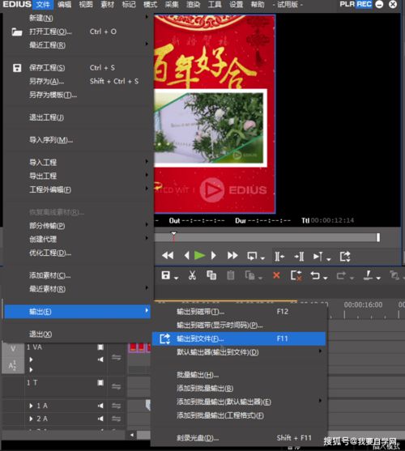This screenshot has height=451, width=405.
Task: Click 添加素材(C) entry
Action: [50, 275]
